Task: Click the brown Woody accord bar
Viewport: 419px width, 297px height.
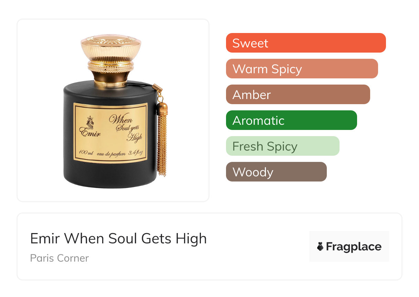Action: 276,172
